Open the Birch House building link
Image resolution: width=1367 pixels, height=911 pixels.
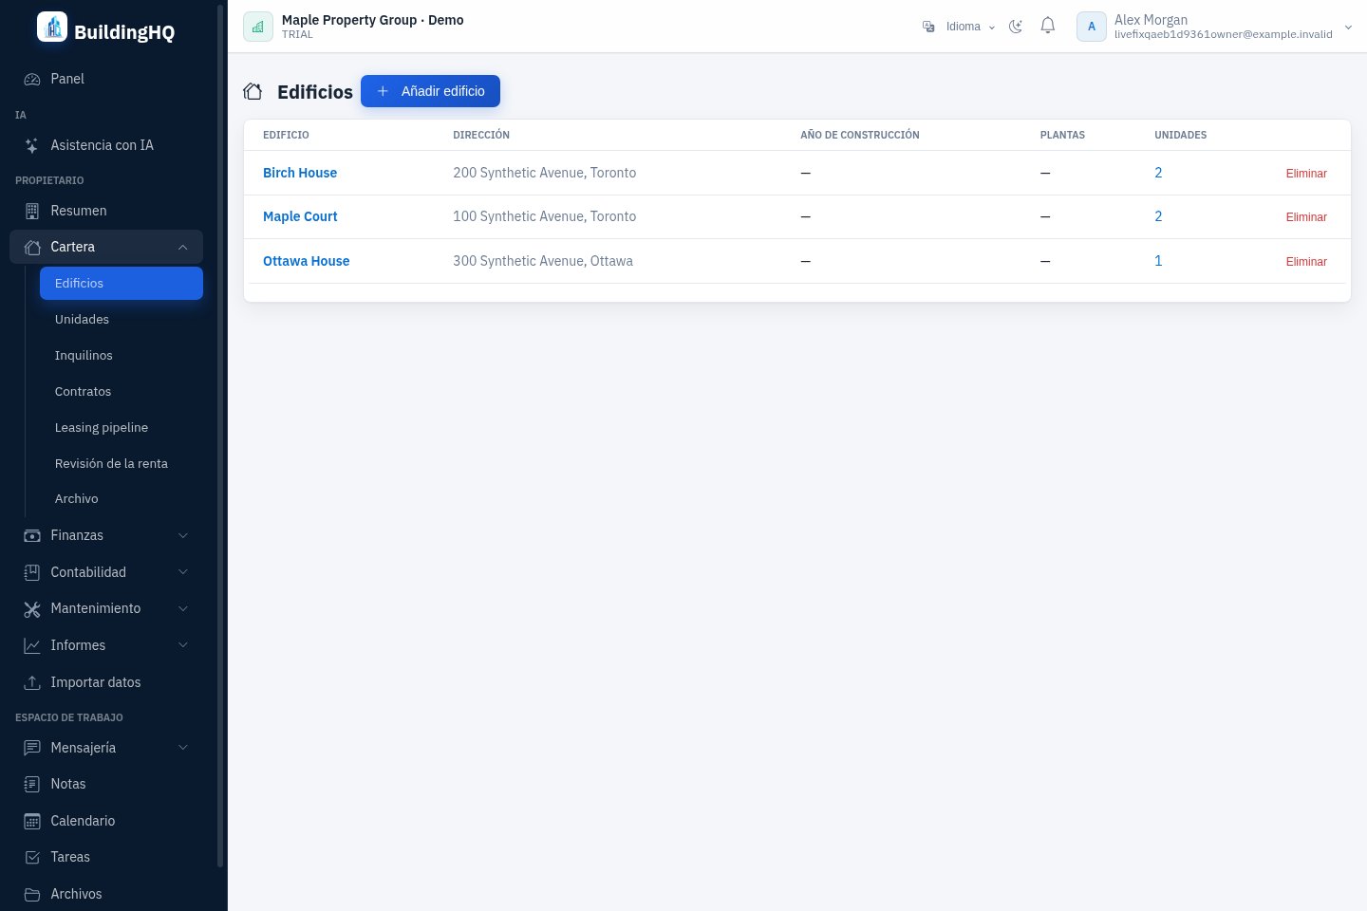coord(300,173)
